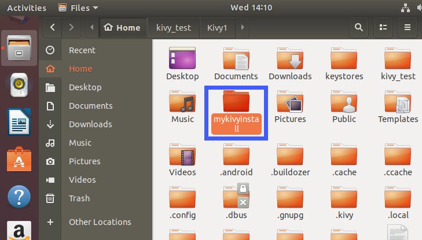
Task: Select the .gnupg folder
Action: point(290,202)
